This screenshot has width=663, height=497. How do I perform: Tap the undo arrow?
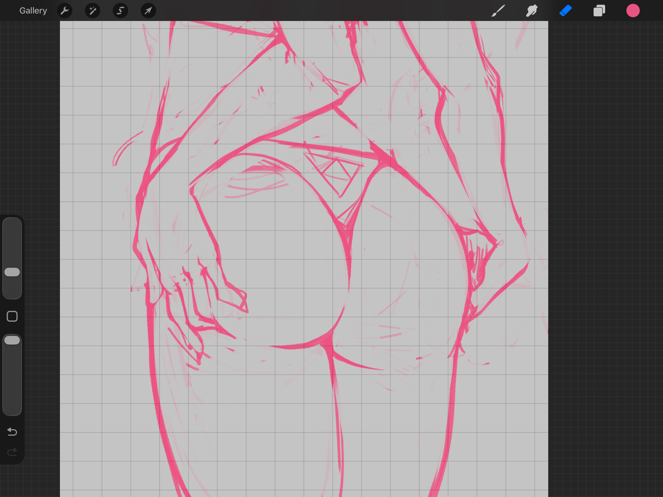pos(12,432)
